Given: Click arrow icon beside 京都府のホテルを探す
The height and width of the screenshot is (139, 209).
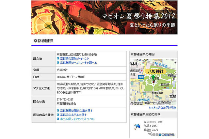Looking at the screenshot, I should coord(58,115).
